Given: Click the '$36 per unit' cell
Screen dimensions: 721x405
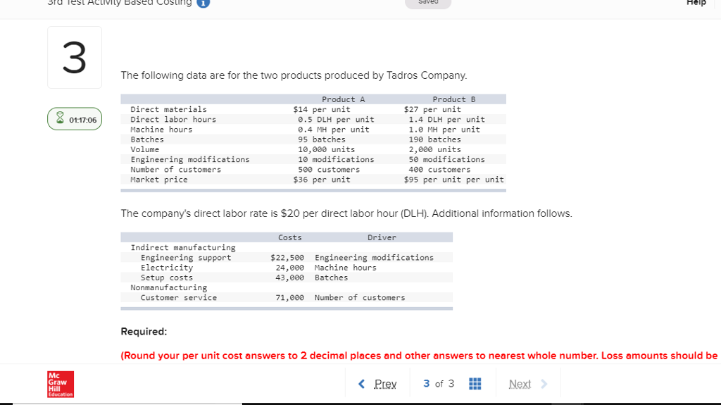Looking at the screenshot, I should coord(322,180).
